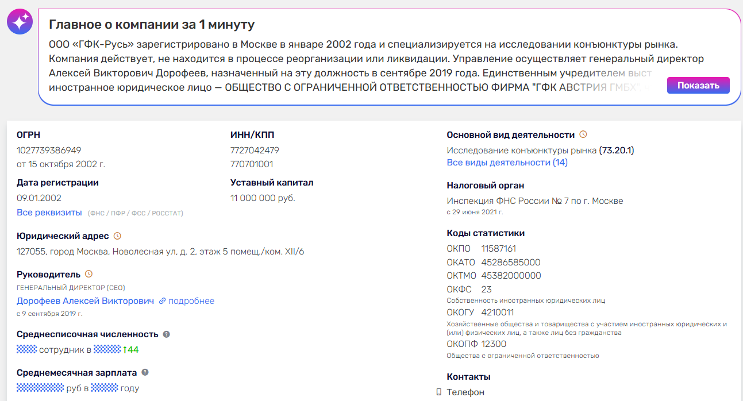Click the capital value 11 000 000 руб.
The width and height of the screenshot is (743, 401).
(263, 198)
